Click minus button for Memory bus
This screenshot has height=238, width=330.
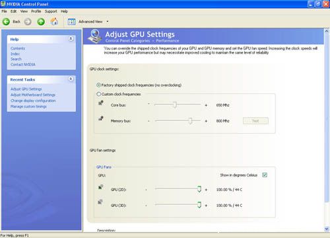[x=148, y=121]
